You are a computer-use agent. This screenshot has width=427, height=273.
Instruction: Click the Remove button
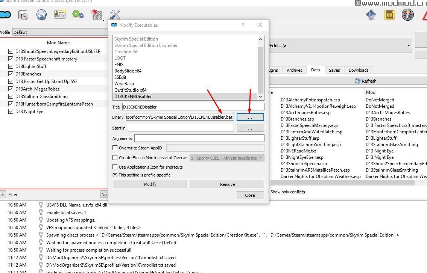coord(227,184)
